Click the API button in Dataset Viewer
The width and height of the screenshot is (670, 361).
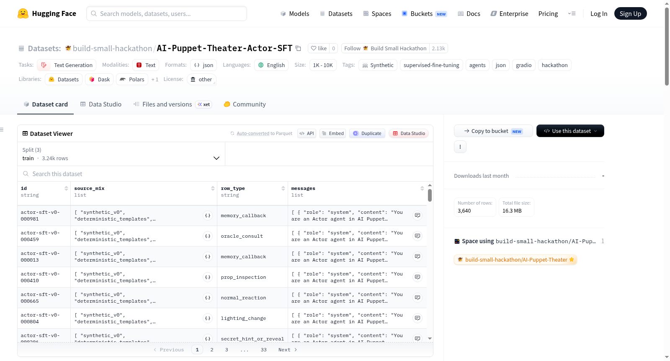307,133
